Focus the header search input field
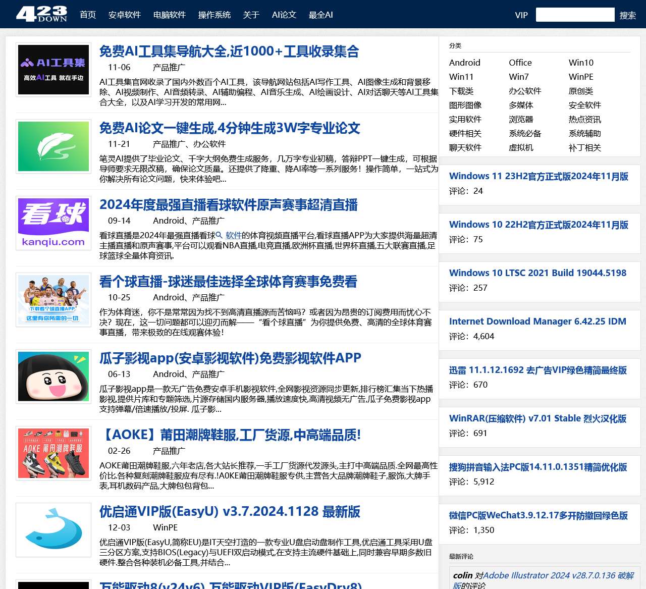646x589 pixels. (x=575, y=15)
